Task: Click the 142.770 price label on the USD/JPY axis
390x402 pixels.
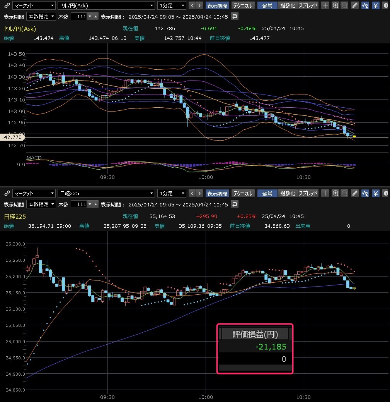Action: pyautogui.click(x=12, y=137)
